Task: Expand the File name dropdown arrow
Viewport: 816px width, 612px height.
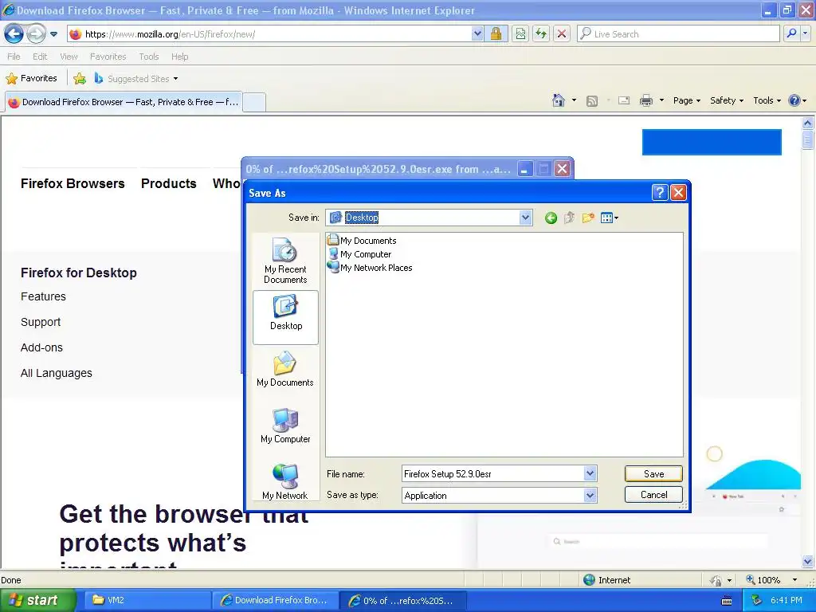Action: (590, 473)
